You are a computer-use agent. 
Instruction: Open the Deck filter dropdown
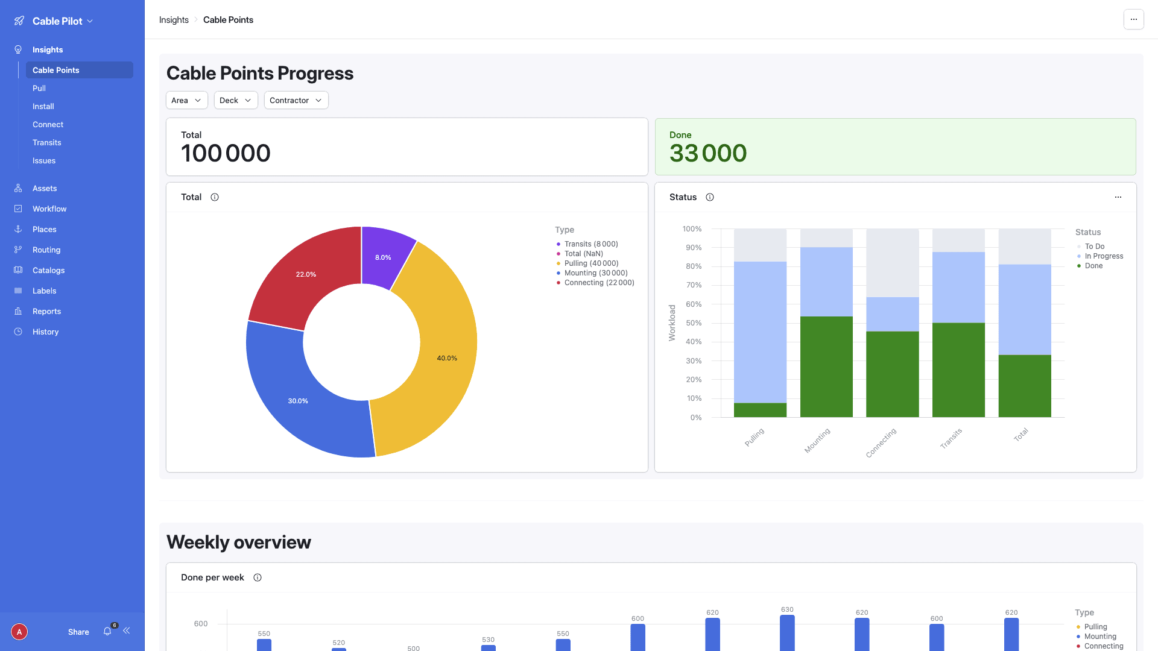pyautogui.click(x=235, y=100)
